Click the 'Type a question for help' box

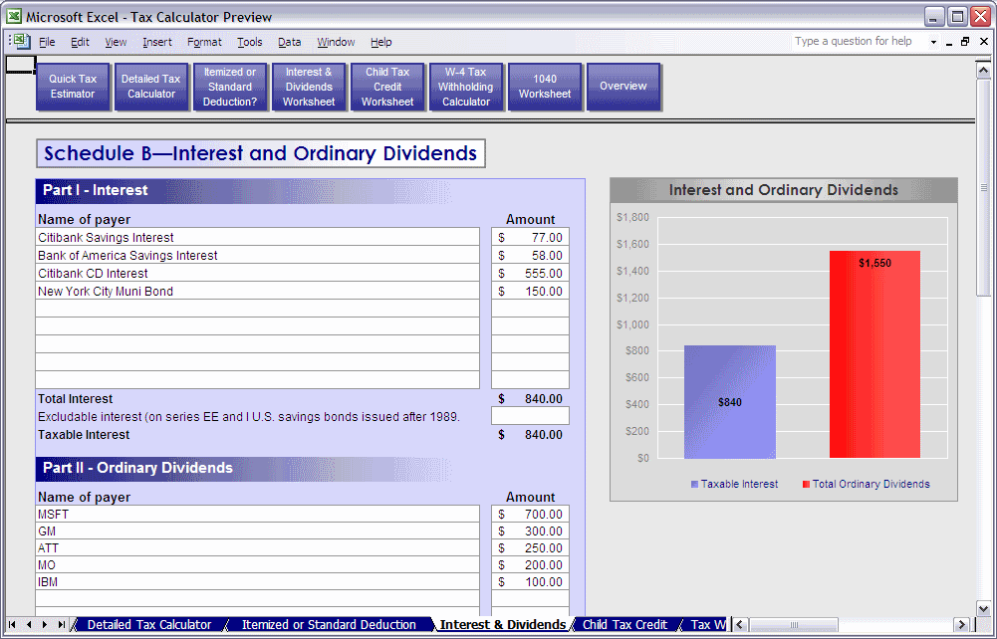(859, 41)
